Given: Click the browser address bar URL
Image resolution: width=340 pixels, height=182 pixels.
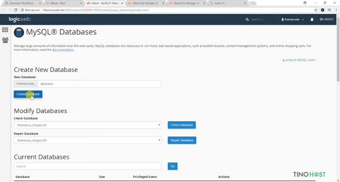Looking at the screenshot, I should 96,10.
